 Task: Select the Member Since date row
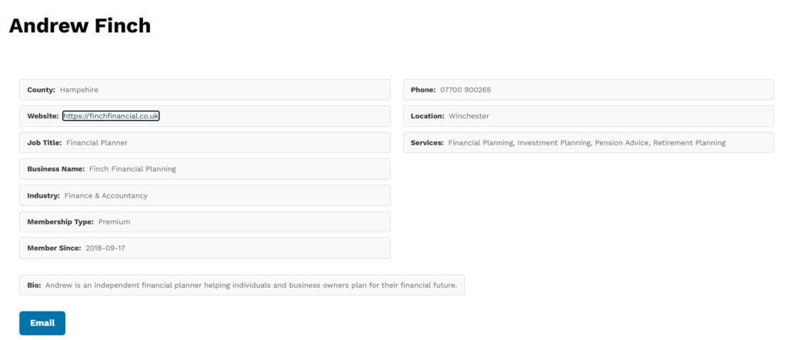pos(205,248)
